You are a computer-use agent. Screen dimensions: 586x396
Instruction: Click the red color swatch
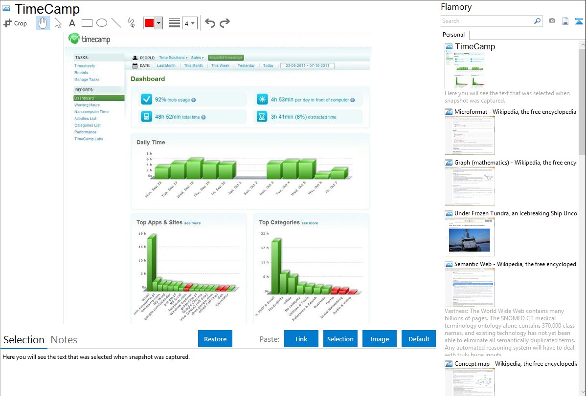tap(149, 23)
